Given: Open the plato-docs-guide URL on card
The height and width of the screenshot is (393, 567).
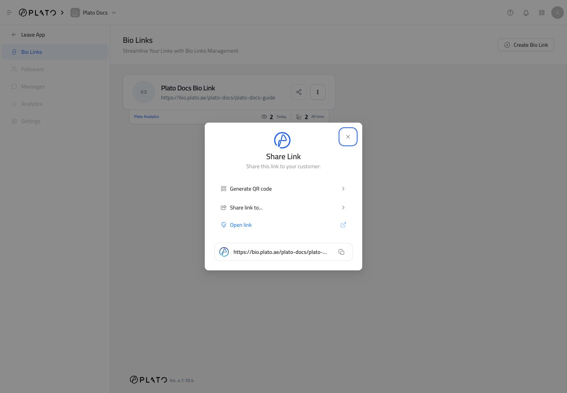Looking at the screenshot, I should (218, 97).
